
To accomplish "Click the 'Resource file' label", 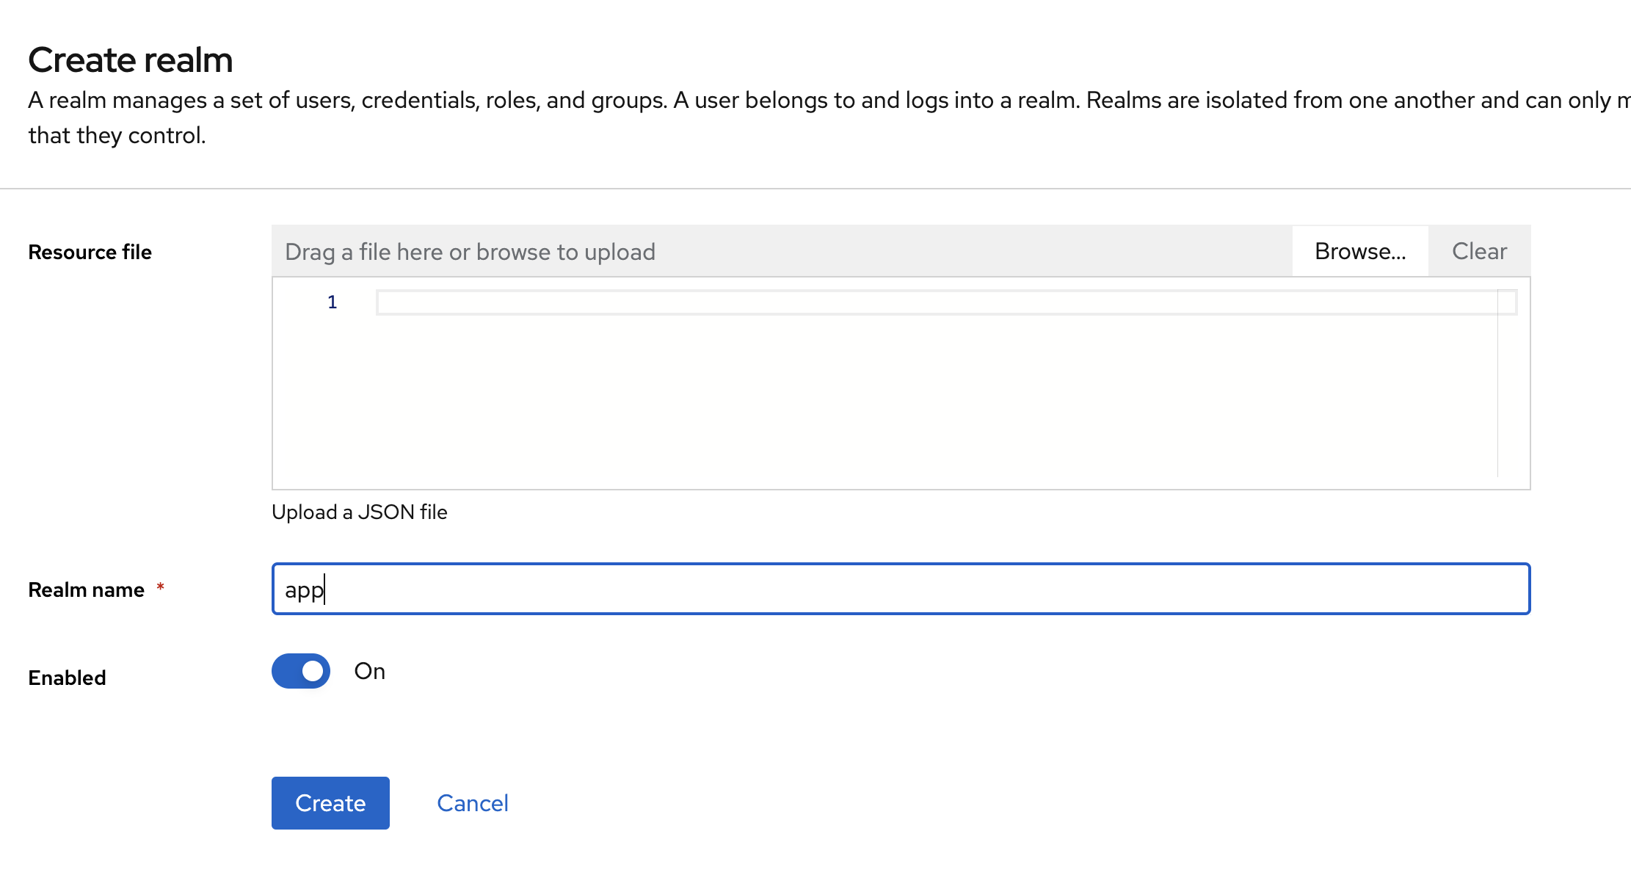I will click(x=90, y=252).
